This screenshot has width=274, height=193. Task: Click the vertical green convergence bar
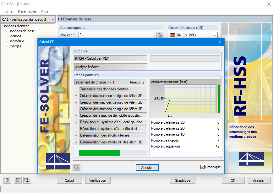tap(219, 99)
